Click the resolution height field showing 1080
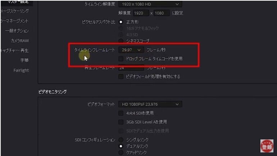Viewport: 277px width, 156px height. [x=162, y=13]
